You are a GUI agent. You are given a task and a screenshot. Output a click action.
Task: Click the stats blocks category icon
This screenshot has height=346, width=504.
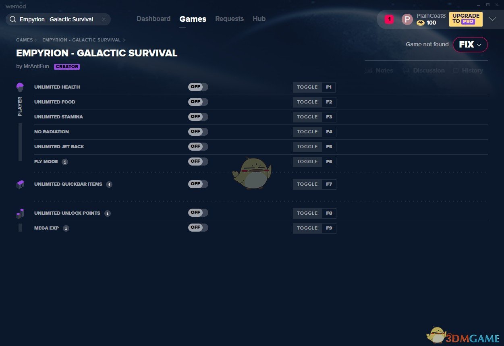[20, 213]
